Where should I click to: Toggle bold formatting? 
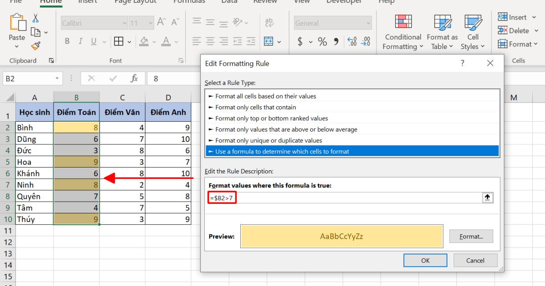pyautogui.click(x=67, y=41)
